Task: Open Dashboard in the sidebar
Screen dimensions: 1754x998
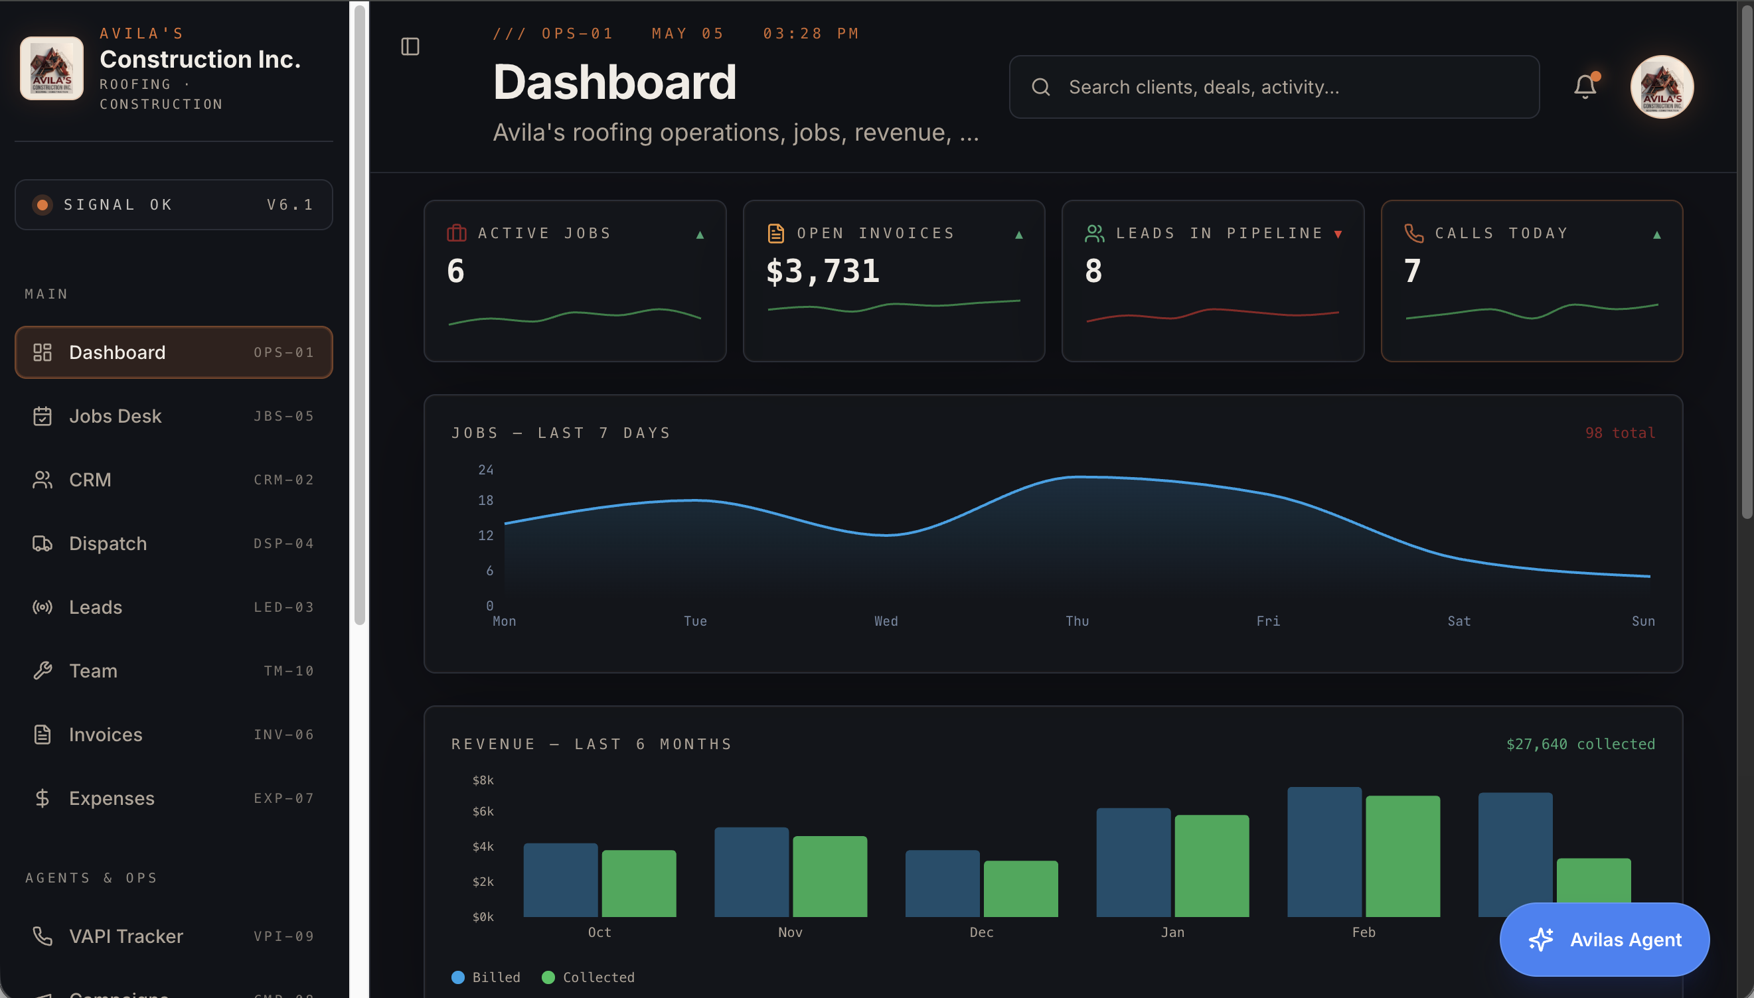Action: click(173, 352)
